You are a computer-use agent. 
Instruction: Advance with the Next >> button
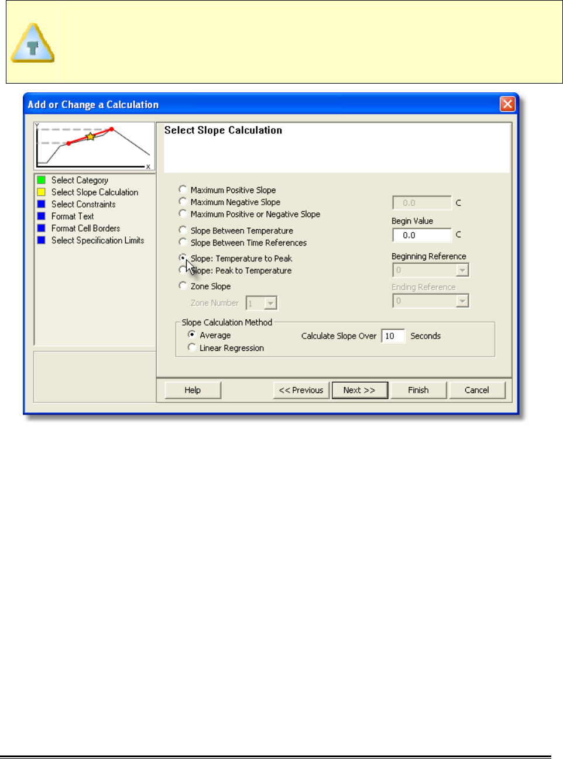click(359, 390)
